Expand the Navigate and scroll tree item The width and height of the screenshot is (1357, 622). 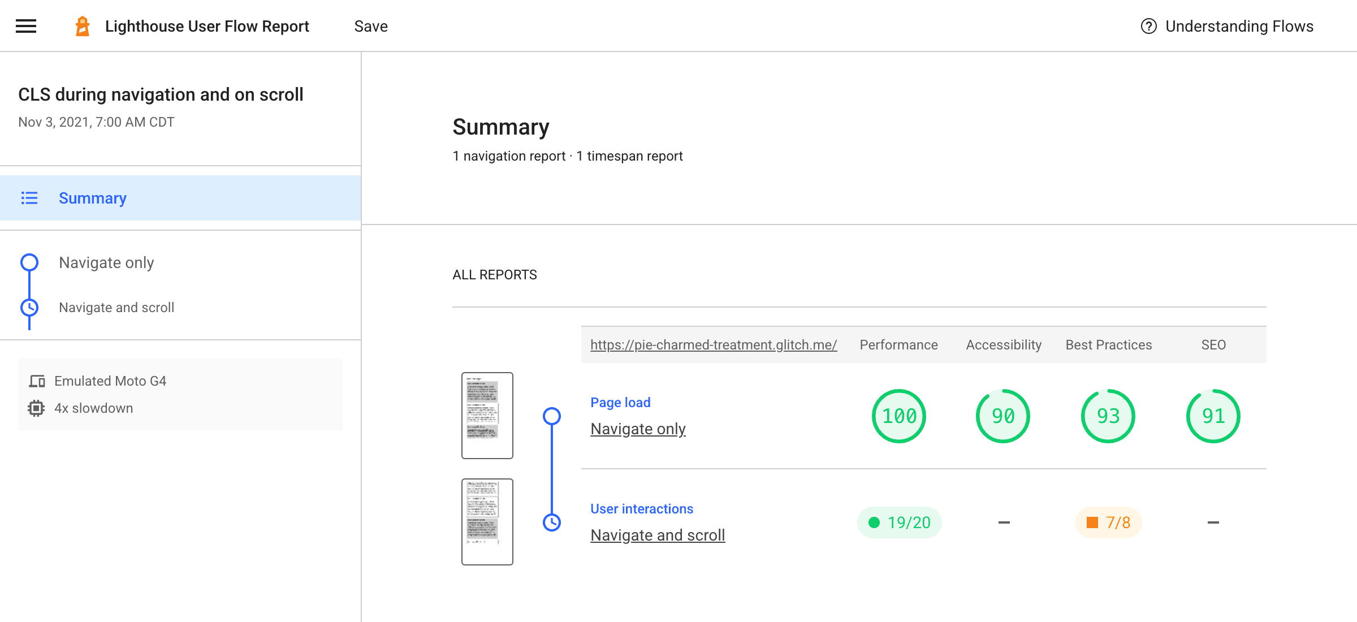click(x=115, y=307)
